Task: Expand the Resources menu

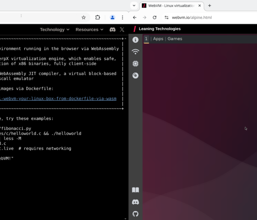Action: (x=90, y=29)
